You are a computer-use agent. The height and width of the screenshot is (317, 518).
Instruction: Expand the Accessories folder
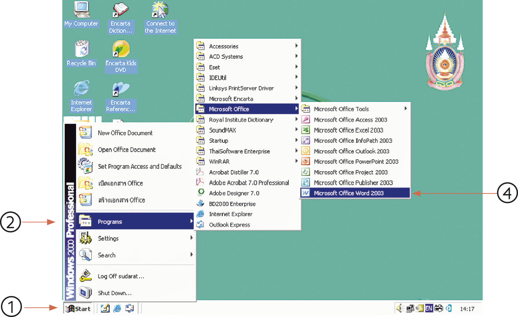point(247,46)
